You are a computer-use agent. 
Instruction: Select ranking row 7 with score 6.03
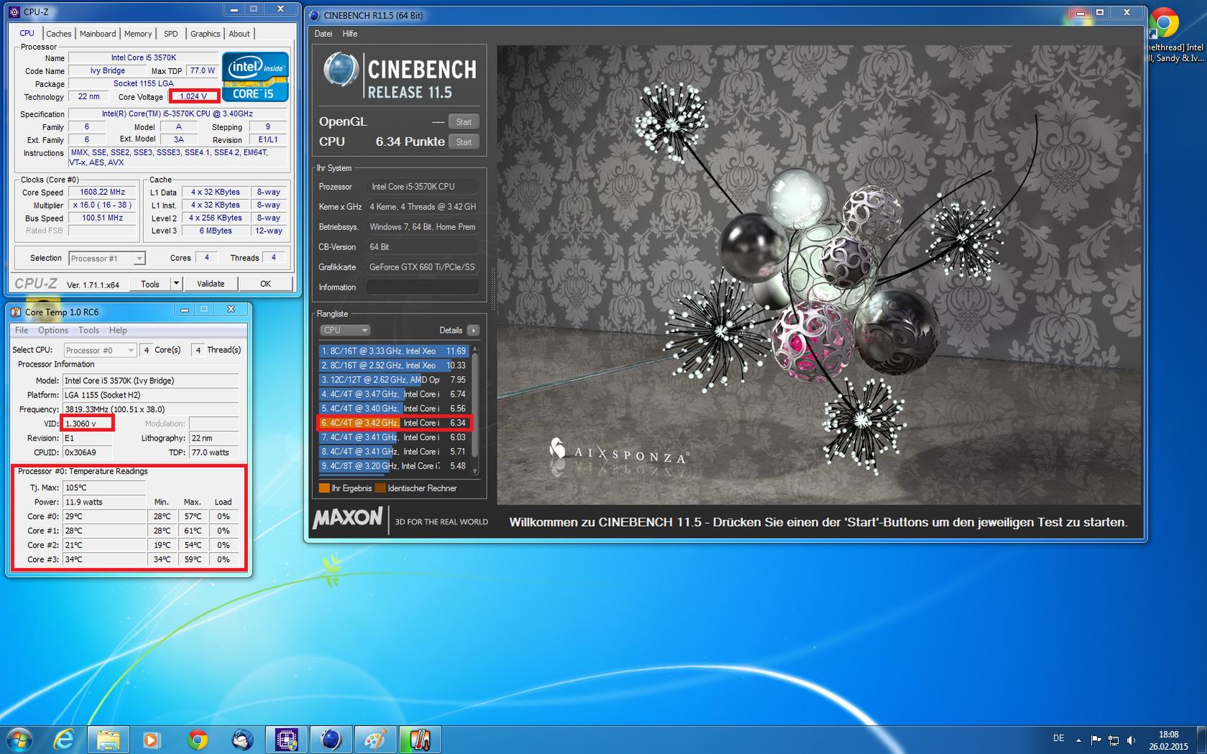393,438
